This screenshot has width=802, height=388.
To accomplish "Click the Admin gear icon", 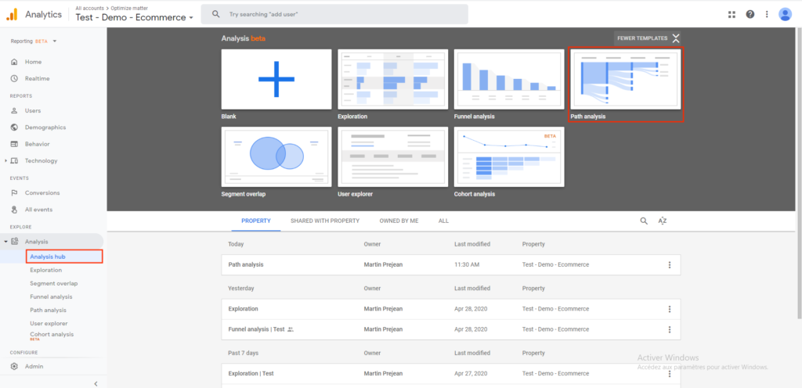I will (14, 367).
